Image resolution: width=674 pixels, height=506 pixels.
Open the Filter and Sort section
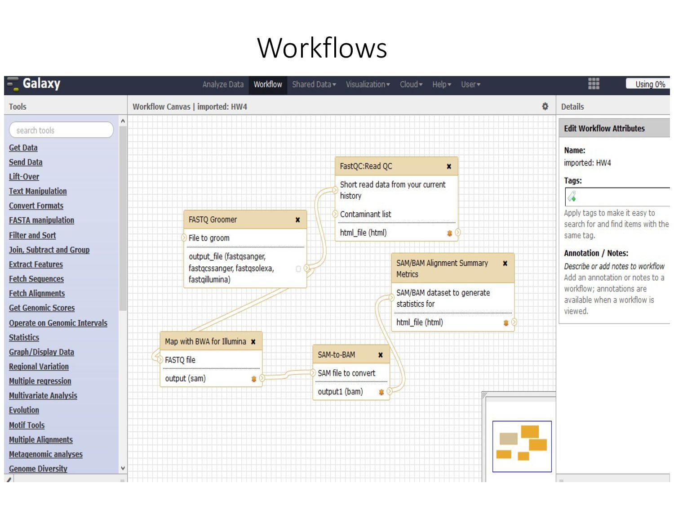(32, 235)
